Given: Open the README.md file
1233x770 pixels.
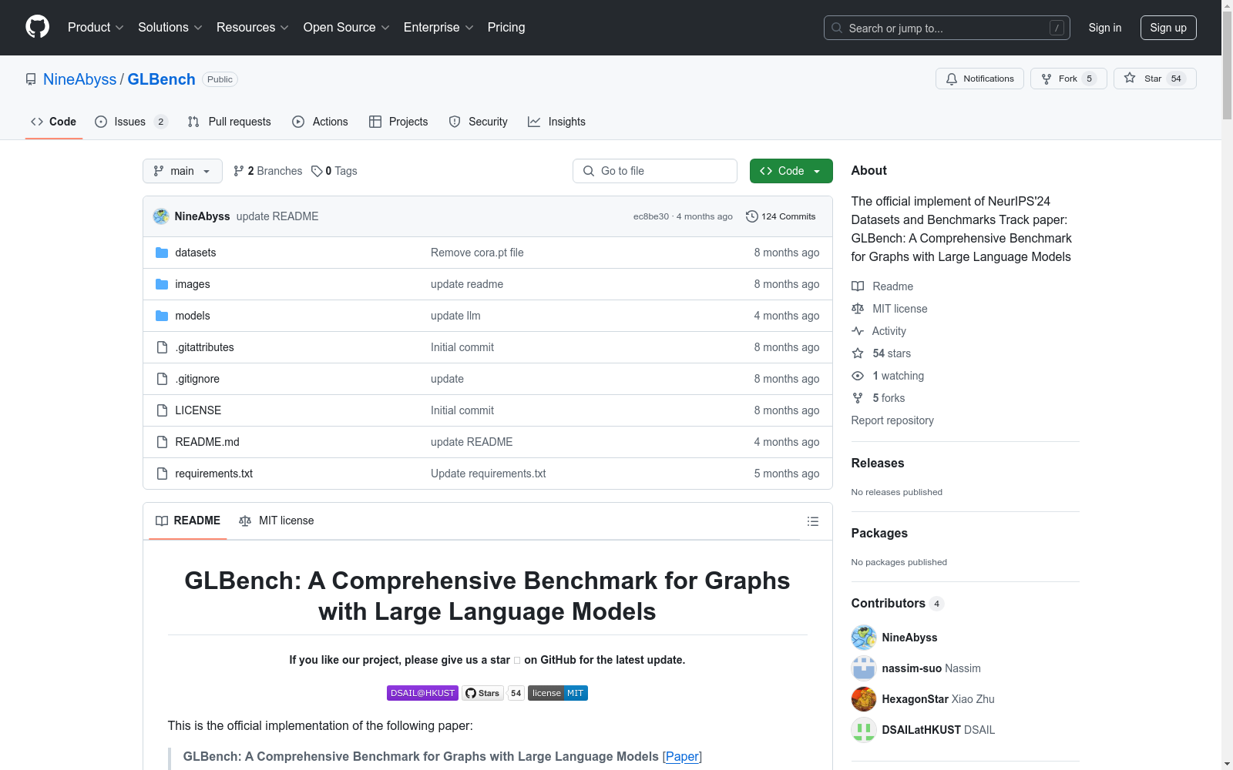Looking at the screenshot, I should [207, 442].
